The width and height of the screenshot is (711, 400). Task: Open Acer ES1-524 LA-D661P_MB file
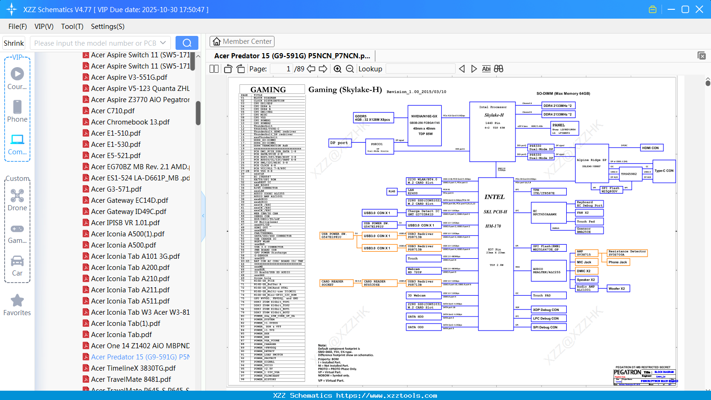point(136,178)
